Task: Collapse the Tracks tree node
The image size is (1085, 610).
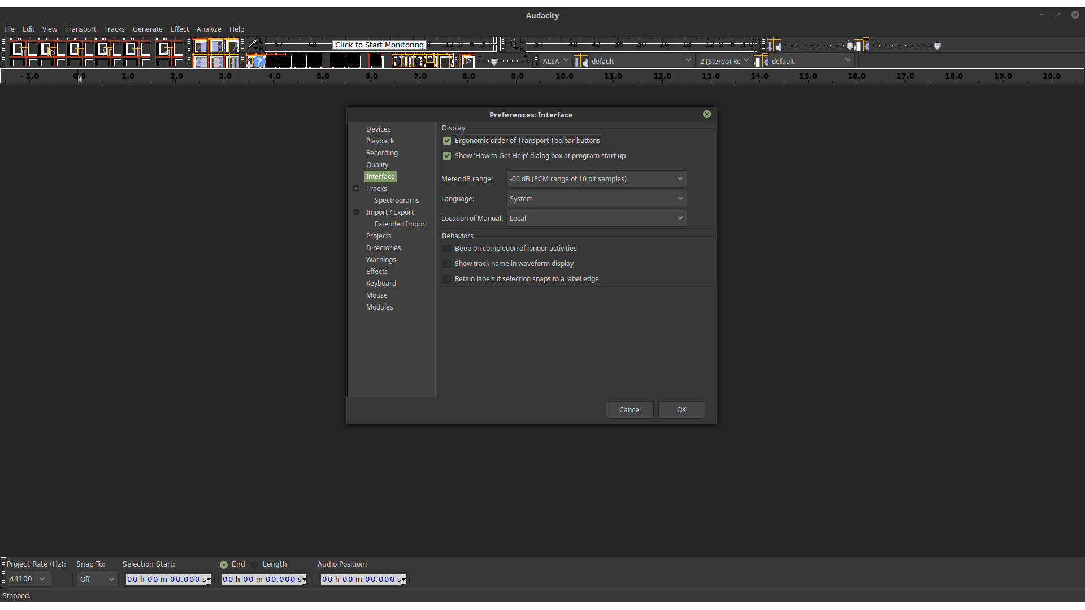Action: (x=357, y=189)
